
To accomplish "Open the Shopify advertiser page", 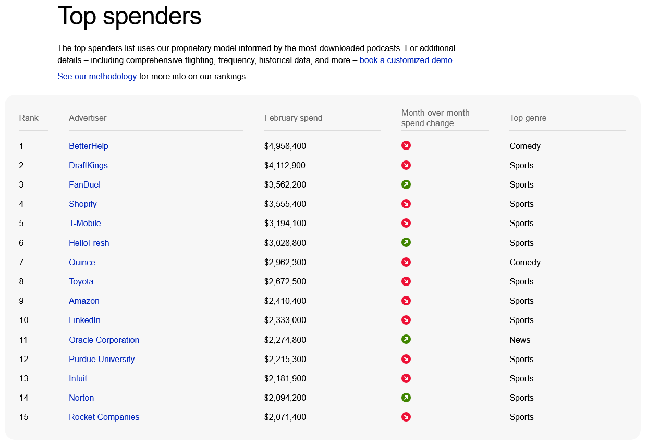I will tap(83, 204).
